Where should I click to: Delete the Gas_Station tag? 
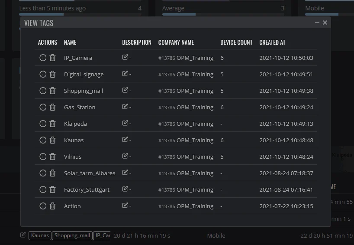tap(52, 107)
